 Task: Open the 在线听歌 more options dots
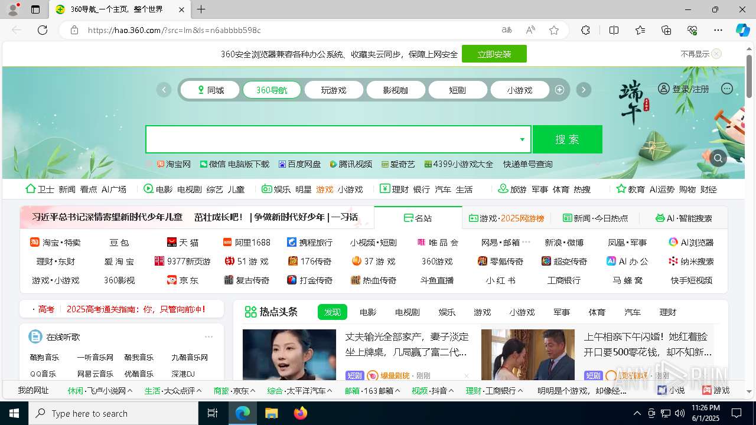tap(208, 336)
